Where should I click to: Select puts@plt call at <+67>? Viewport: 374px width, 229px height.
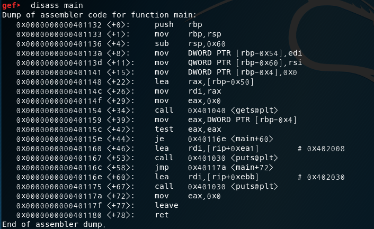[x=233, y=187]
